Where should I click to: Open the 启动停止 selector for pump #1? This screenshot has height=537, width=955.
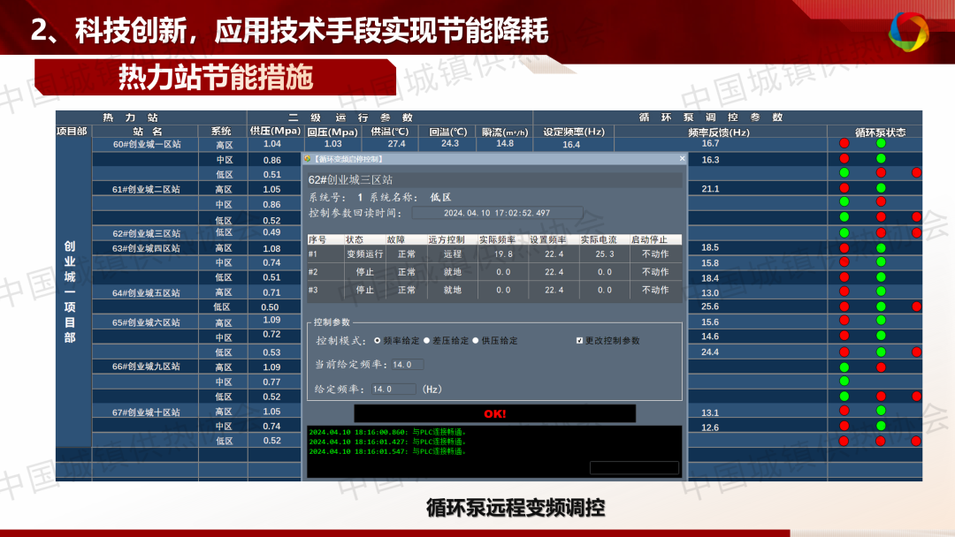click(x=655, y=254)
